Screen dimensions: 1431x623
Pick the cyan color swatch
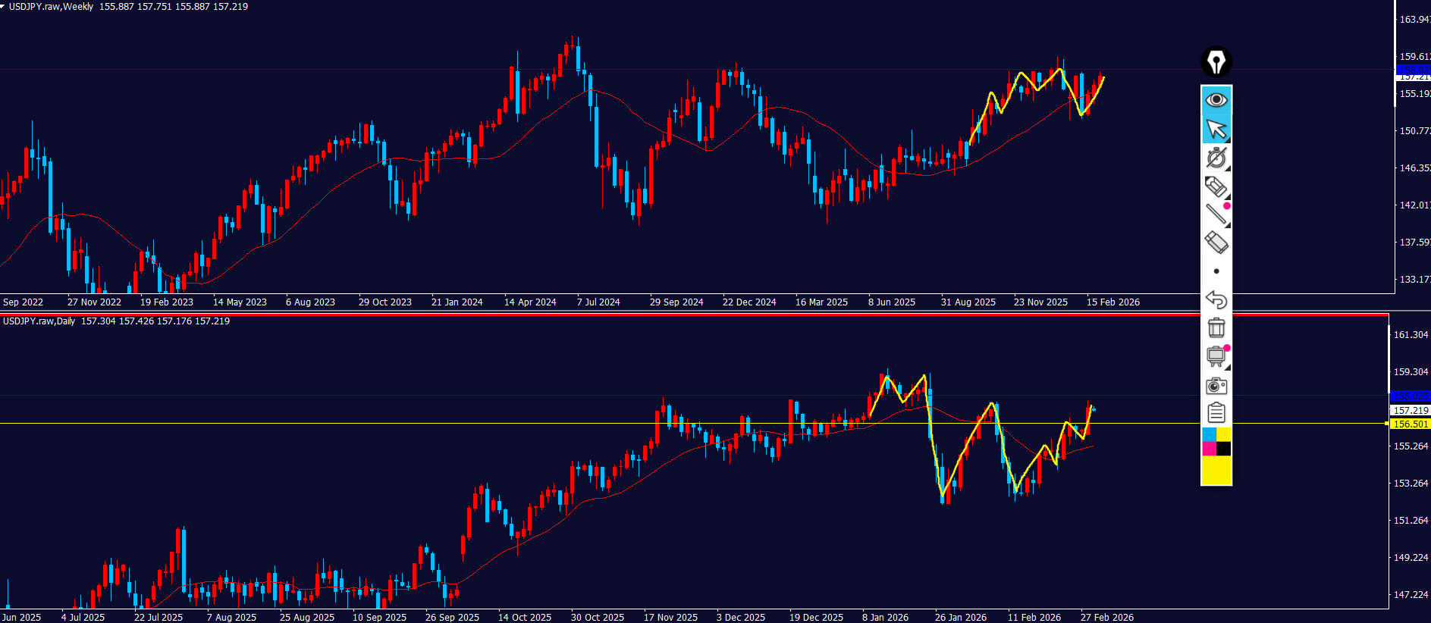pyautogui.click(x=1209, y=434)
